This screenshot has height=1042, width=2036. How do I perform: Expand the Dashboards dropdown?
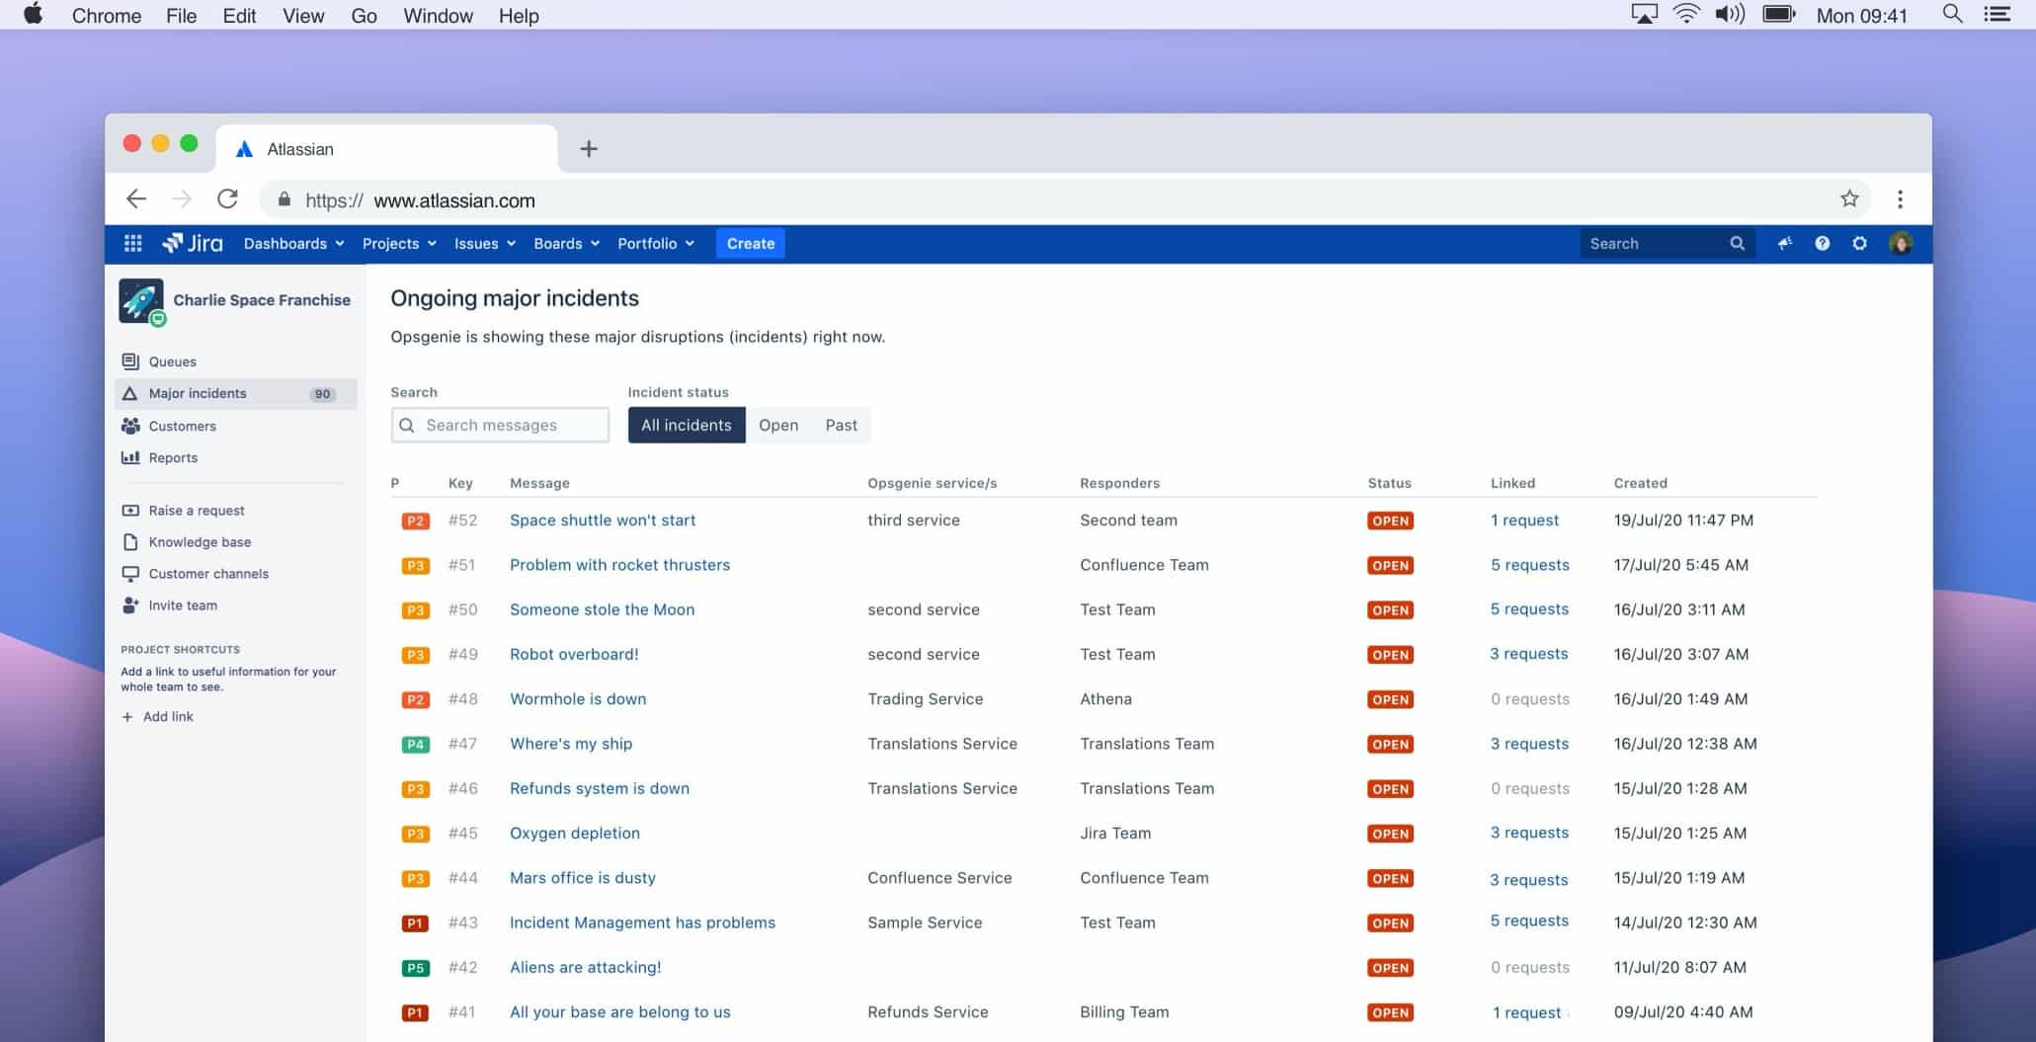pyautogui.click(x=293, y=243)
